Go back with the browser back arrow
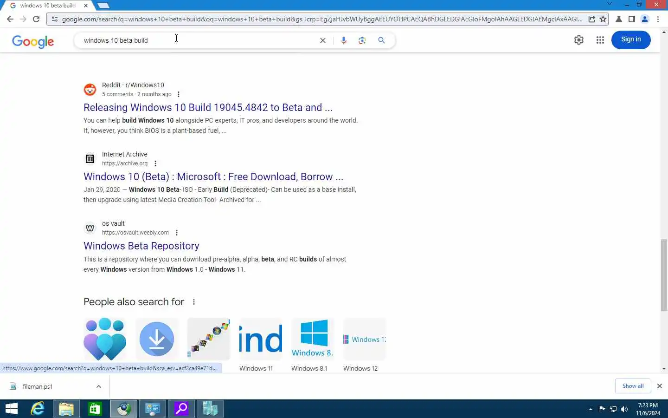This screenshot has width=668, height=418. (10, 19)
